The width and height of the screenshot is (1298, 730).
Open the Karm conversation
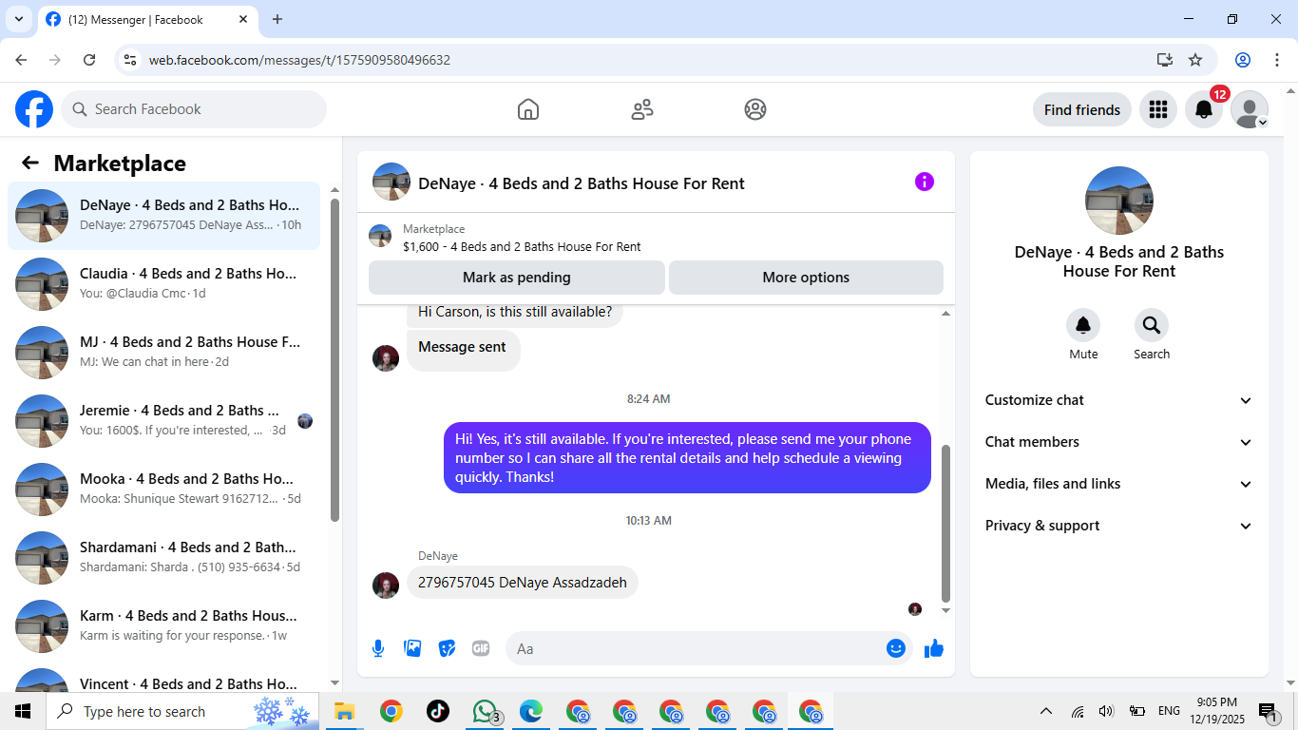(x=163, y=626)
